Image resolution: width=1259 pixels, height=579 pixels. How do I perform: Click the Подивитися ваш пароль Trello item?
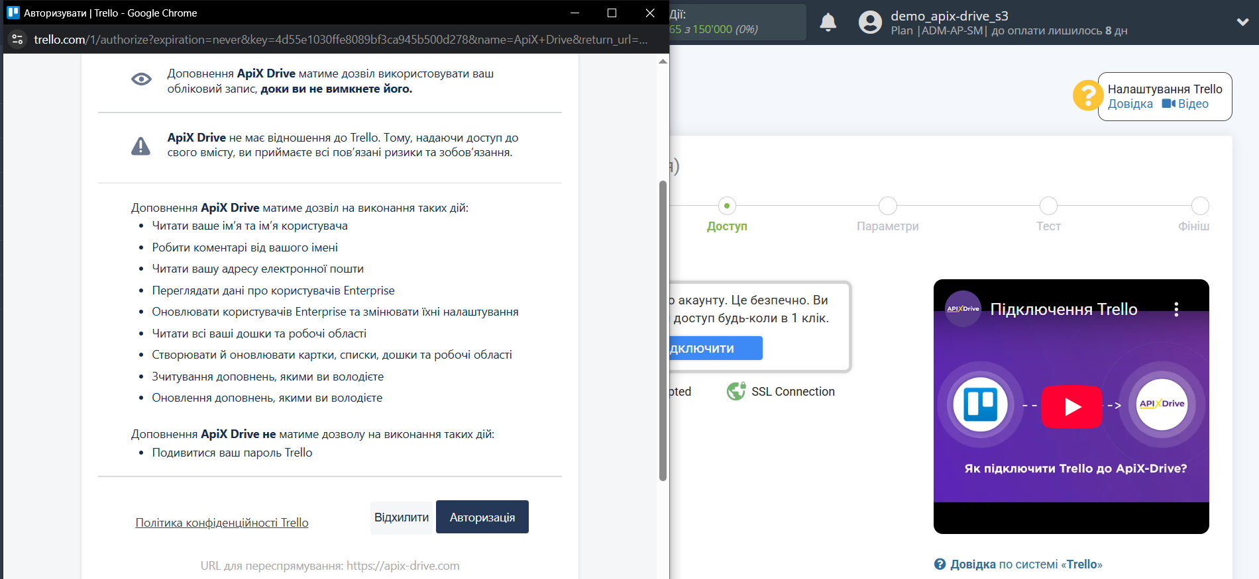232,453
